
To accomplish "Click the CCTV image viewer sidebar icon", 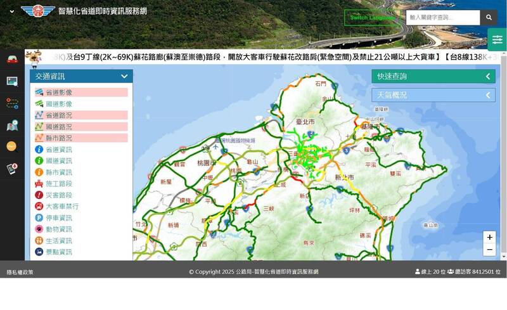I will pos(12,81).
